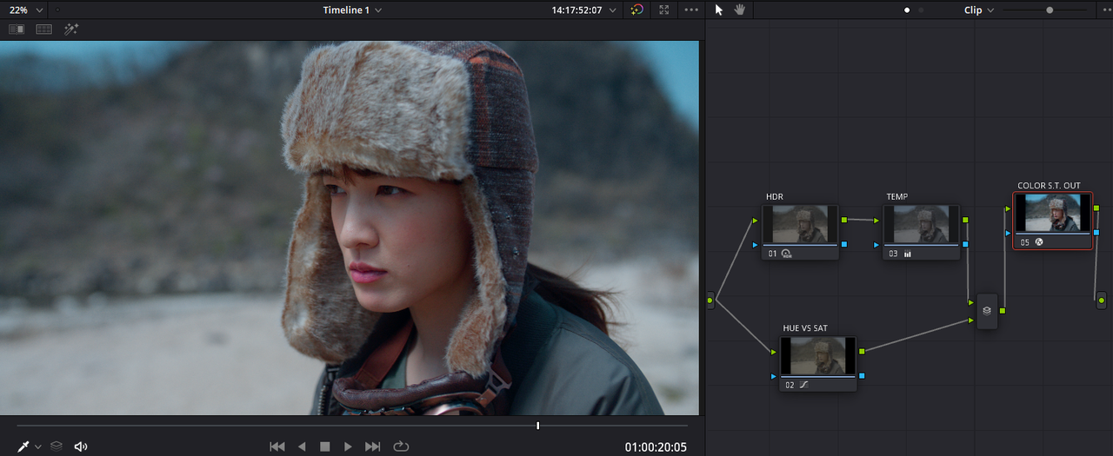The height and width of the screenshot is (456, 1113).
Task: Select the first node graph page dot
Action: [x=907, y=10]
